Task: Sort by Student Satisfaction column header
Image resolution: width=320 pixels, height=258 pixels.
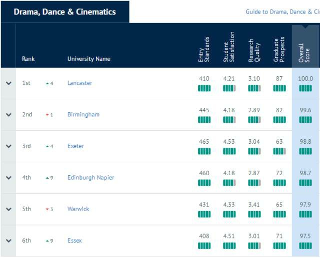Action: [x=229, y=47]
